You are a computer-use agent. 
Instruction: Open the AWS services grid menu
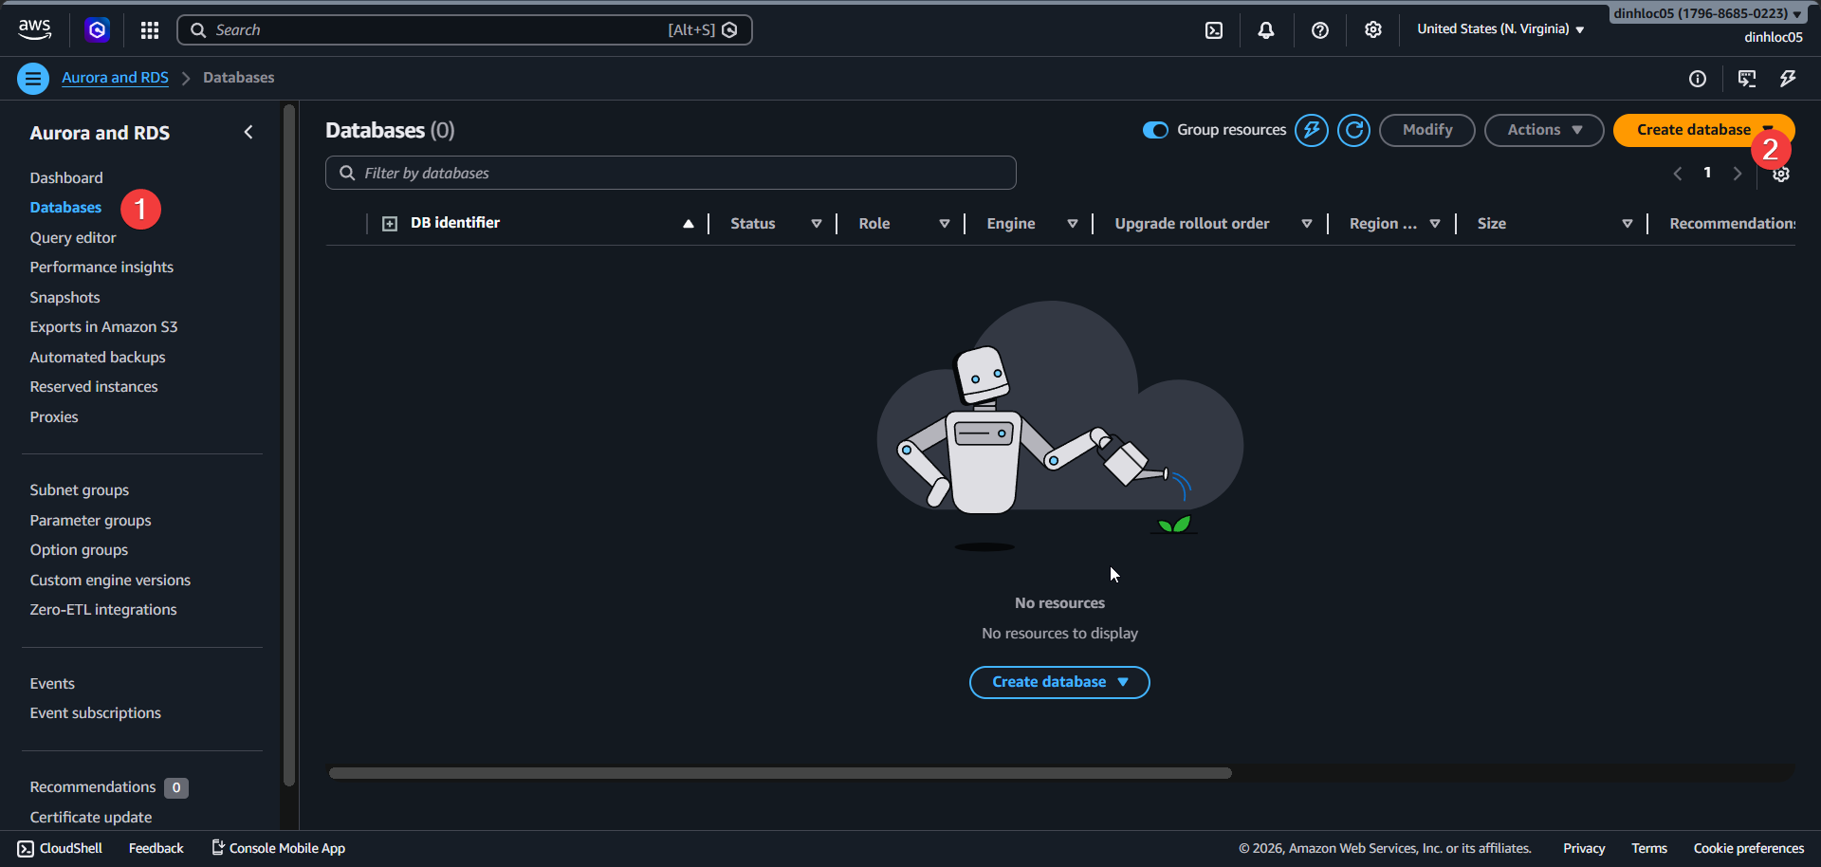(149, 30)
